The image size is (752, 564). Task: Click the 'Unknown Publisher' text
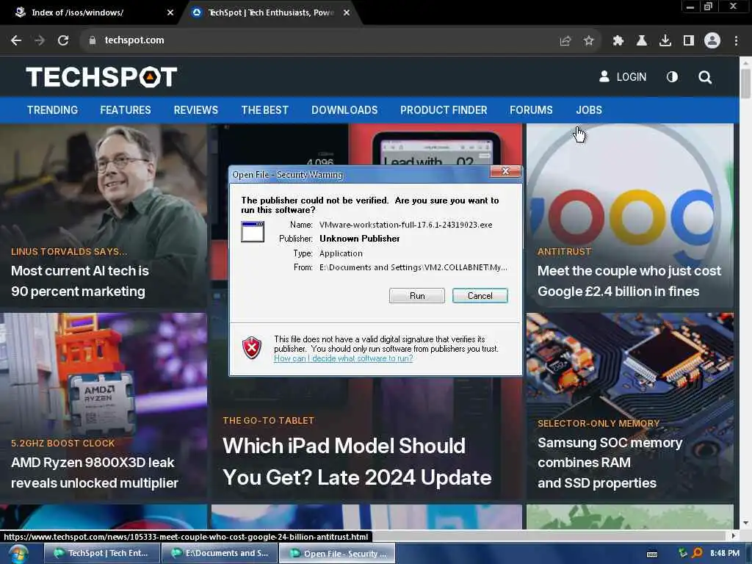[360, 239]
